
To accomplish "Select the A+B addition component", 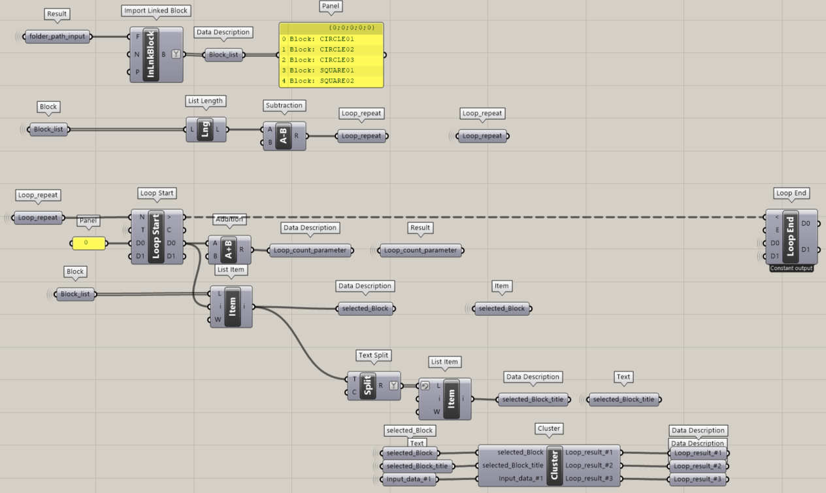I will point(229,250).
